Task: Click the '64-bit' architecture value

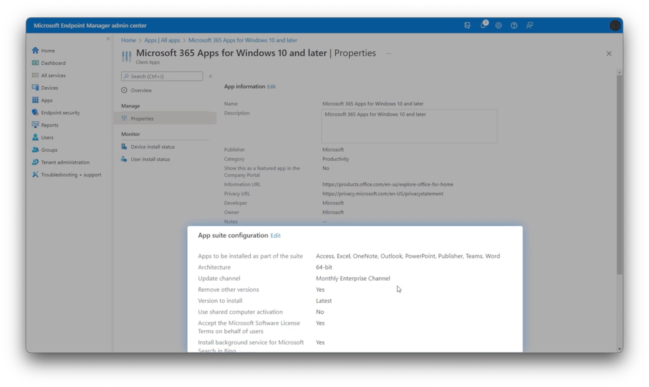Action: pos(324,267)
